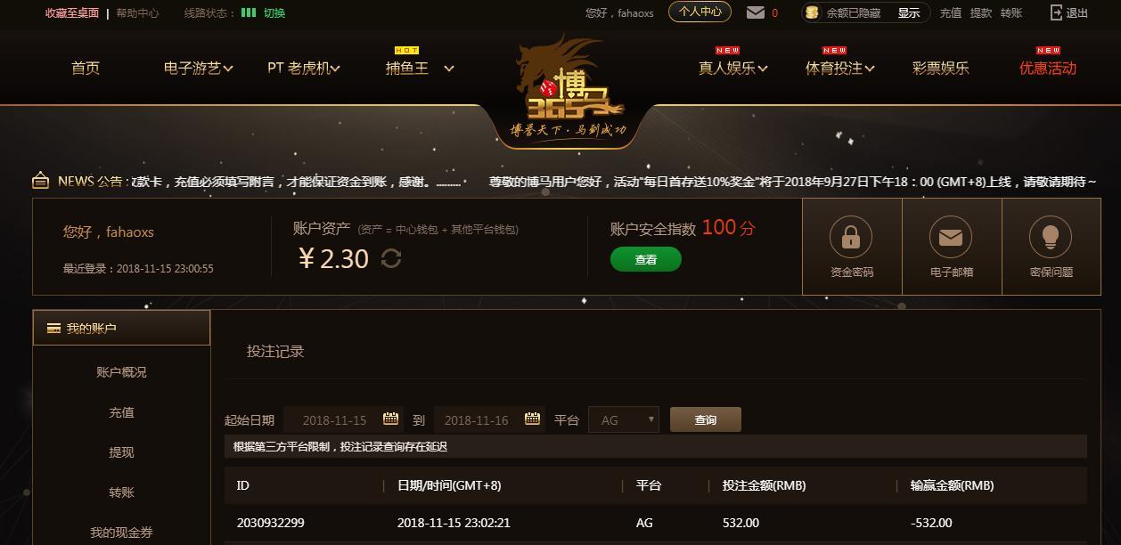The height and width of the screenshot is (545, 1121).
Task: Refresh the account balance with the circular arrows icon
Action: (x=391, y=258)
